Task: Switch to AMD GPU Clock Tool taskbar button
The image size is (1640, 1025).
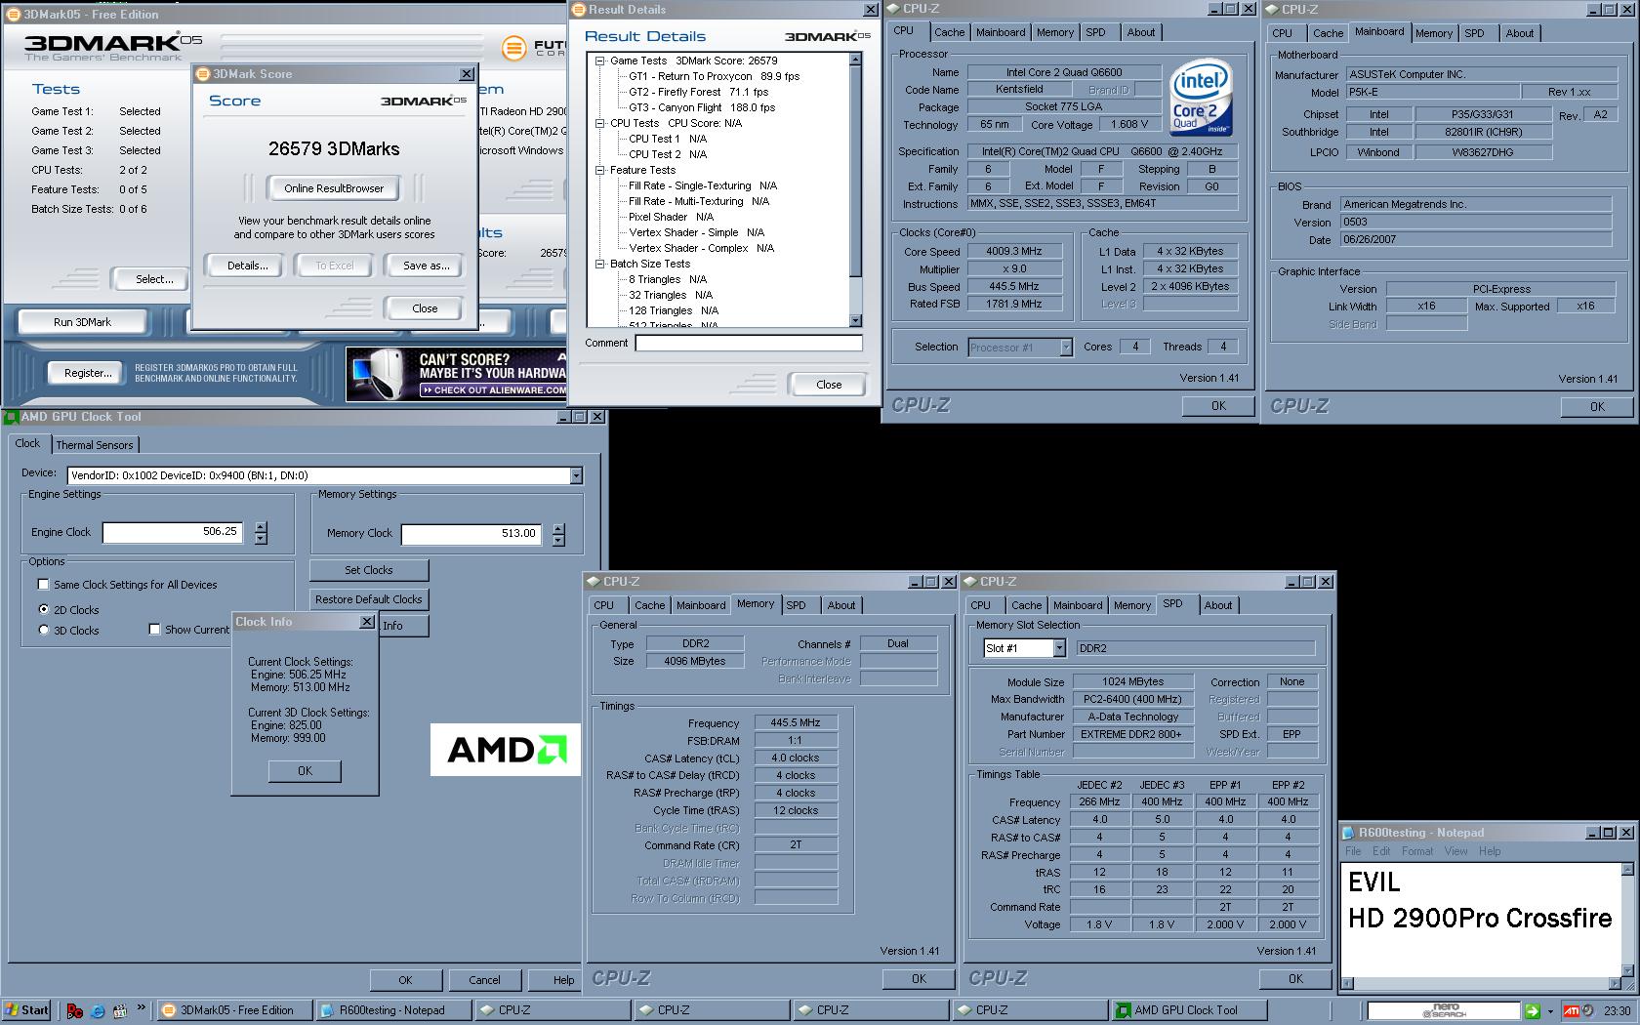Action: tap(1188, 1010)
